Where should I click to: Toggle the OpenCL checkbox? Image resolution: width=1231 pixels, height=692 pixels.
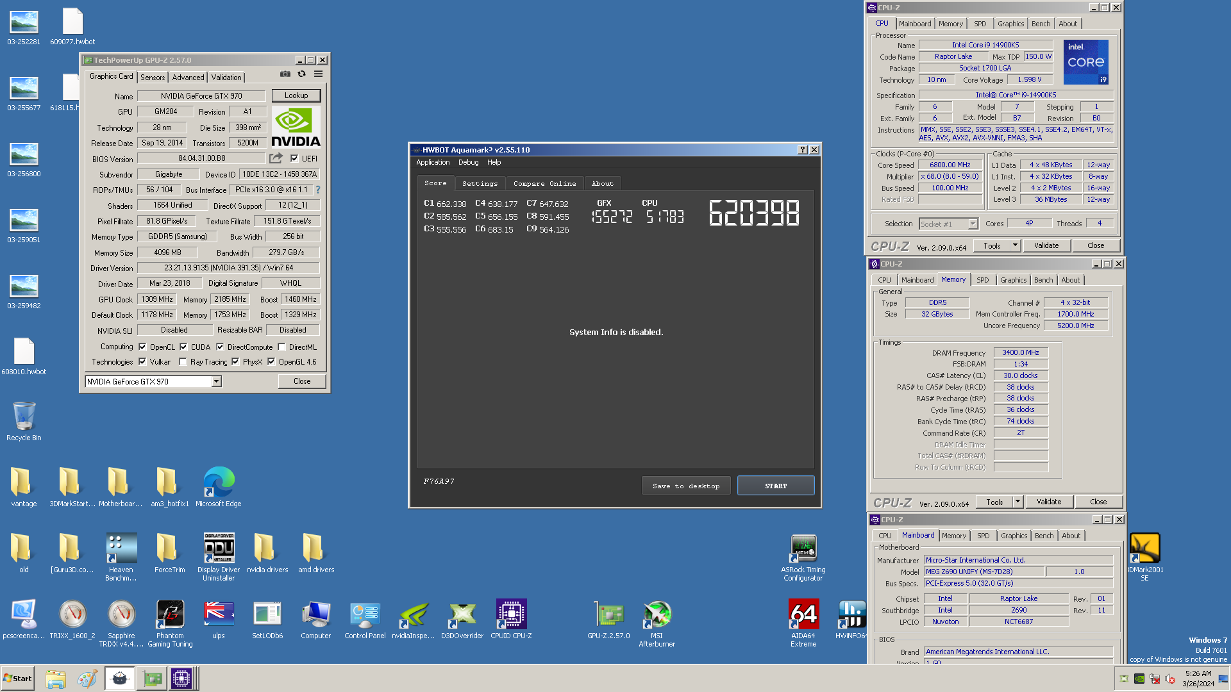[142, 347]
